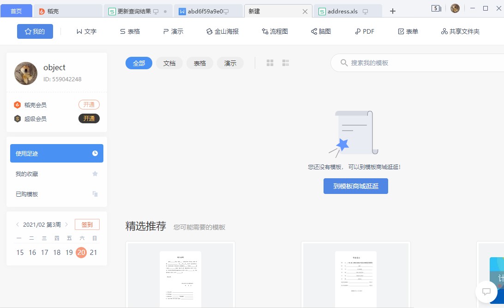The image size is (504, 308).
Task: Click 签到 to check in
Action: tap(87, 224)
